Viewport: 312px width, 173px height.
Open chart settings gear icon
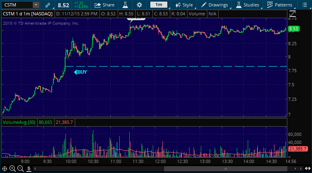(x=139, y=5)
